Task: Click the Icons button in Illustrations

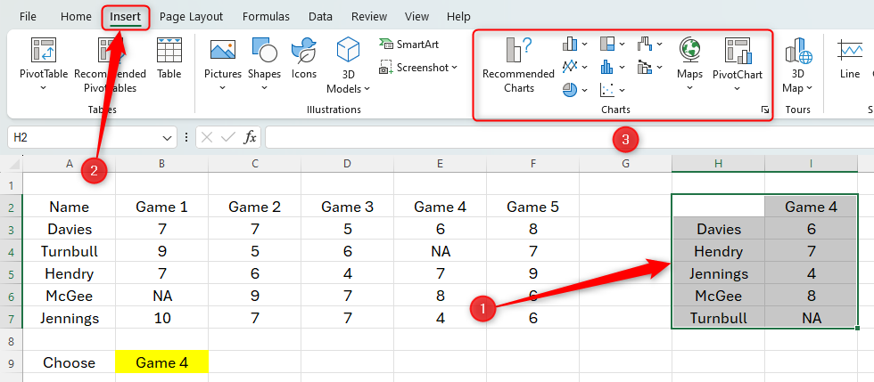Action: (x=304, y=59)
